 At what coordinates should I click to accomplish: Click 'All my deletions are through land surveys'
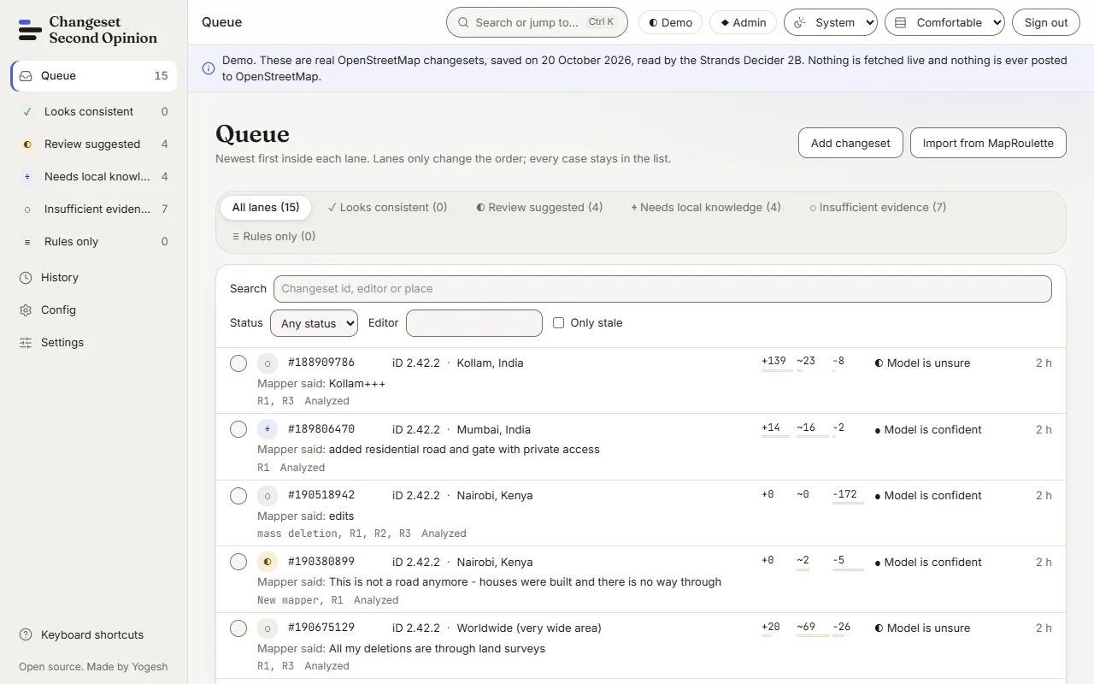[437, 648]
